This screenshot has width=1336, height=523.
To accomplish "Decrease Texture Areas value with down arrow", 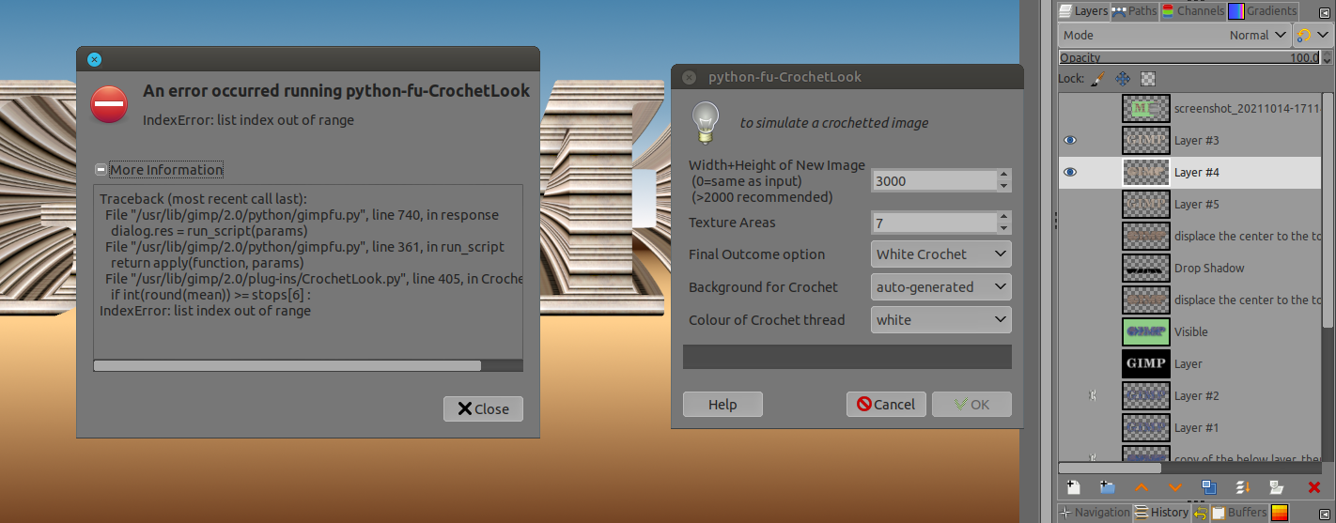I will click(1004, 228).
